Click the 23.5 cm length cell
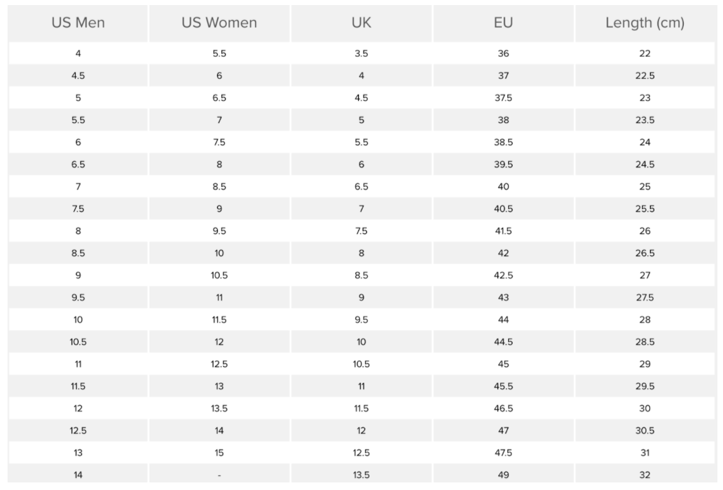This screenshot has height=490, width=723. click(645, 120)
